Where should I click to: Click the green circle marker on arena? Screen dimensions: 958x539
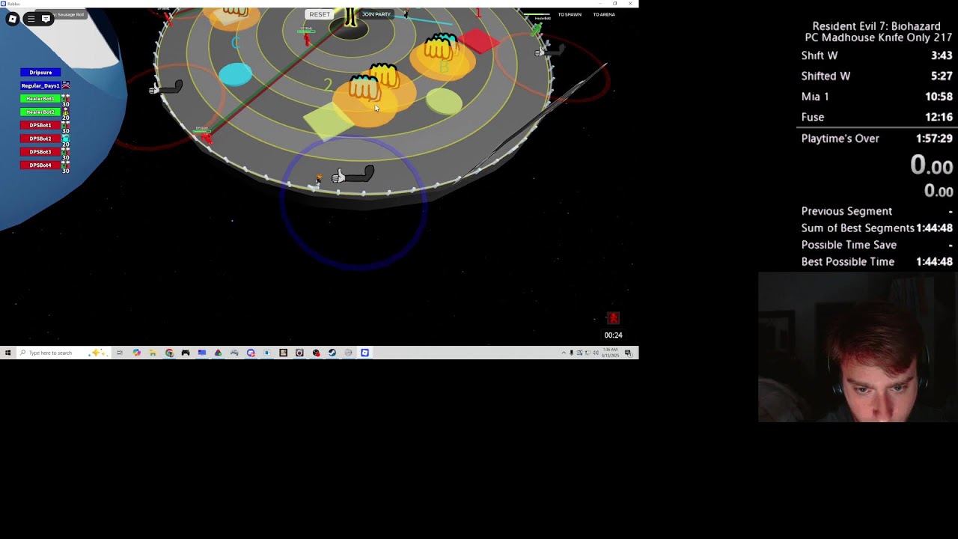point(445,101)
